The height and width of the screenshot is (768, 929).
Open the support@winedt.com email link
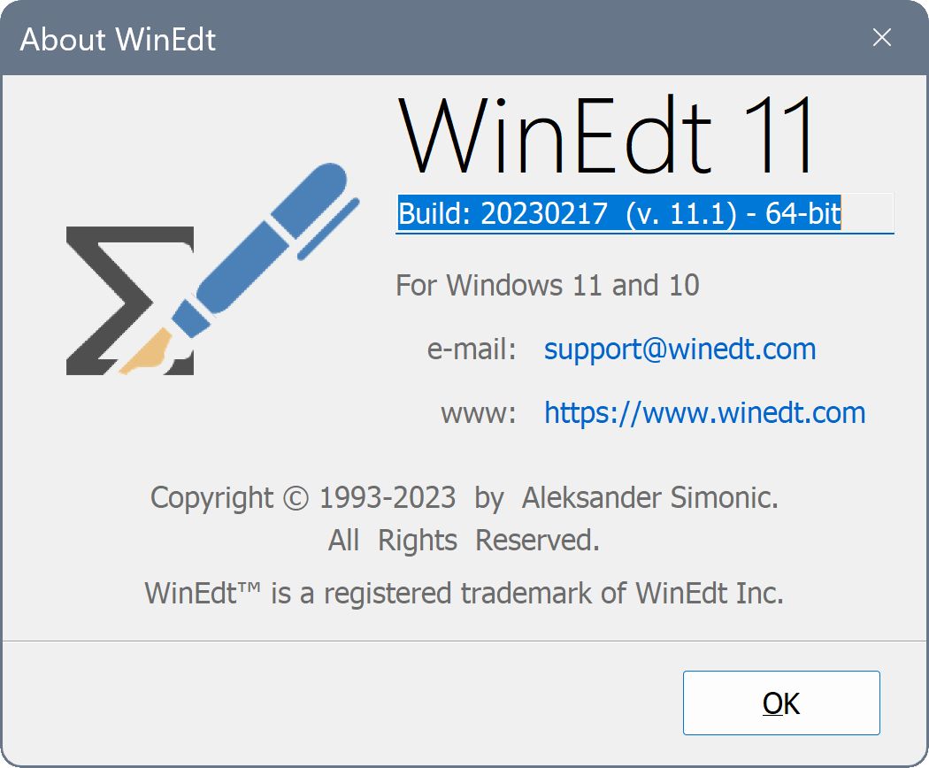679,349
